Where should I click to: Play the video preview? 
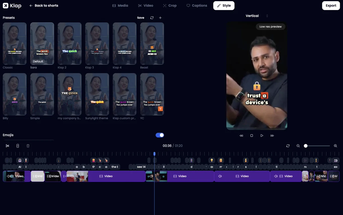coord(262,136)
